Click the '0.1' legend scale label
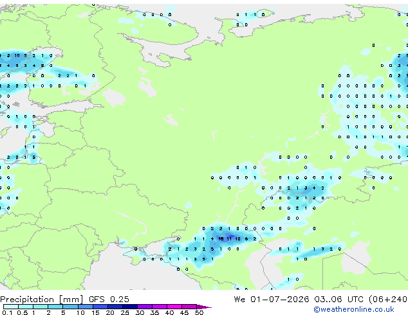The image size is (408, 315). (7, 312)
